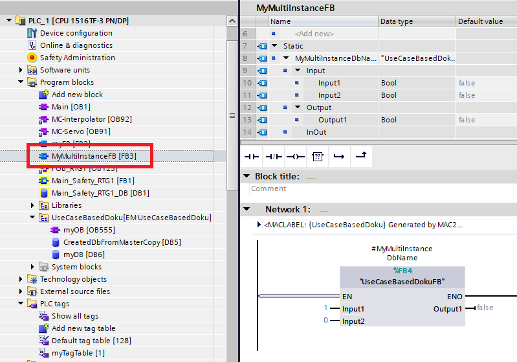The width and height of the screenshot is (517, 362).
Task: Click Online & diagnostics icon
Action: coord(32,45)
